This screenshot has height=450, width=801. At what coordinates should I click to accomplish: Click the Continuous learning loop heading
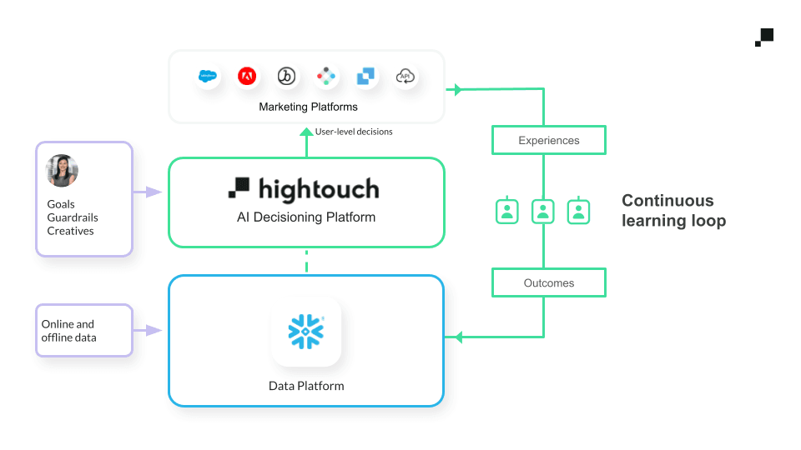point(673,211)
